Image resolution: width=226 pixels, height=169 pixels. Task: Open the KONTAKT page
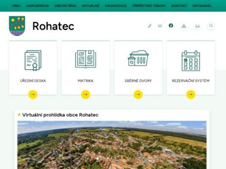179,6
